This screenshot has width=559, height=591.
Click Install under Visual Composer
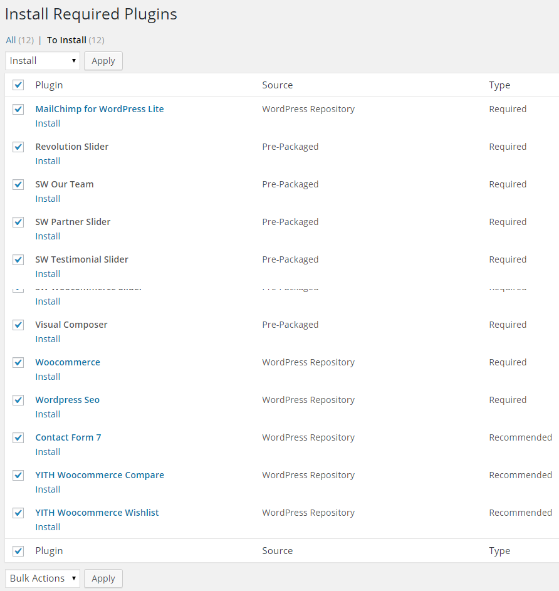point(48,339)
